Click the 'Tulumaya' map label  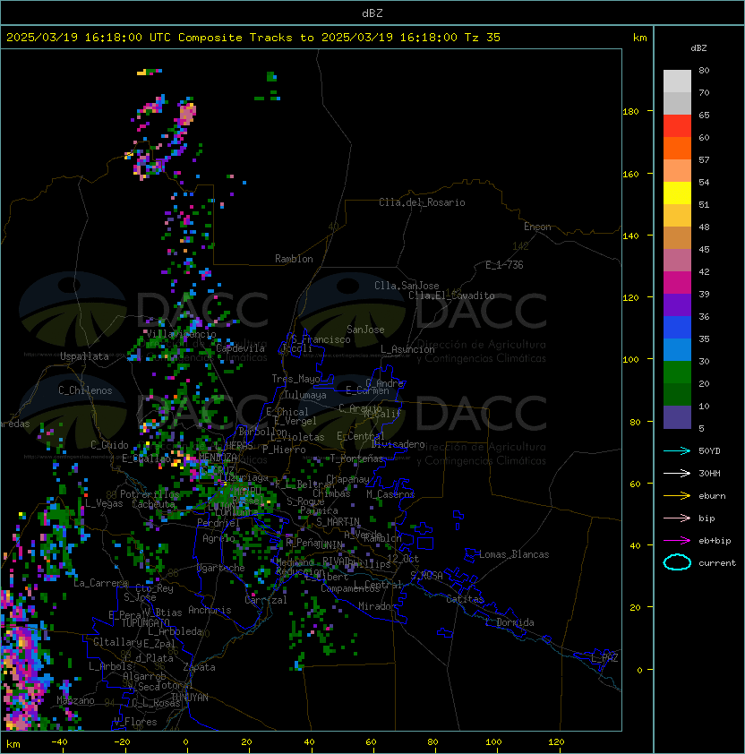click(x=305, y=395)
